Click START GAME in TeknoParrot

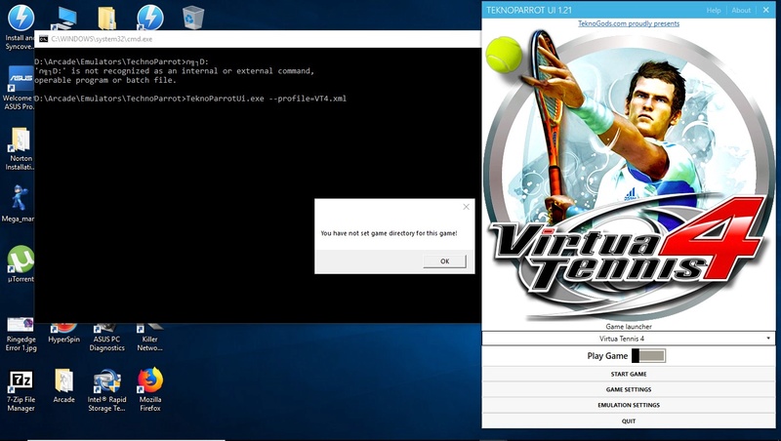[x=629, y=374]
